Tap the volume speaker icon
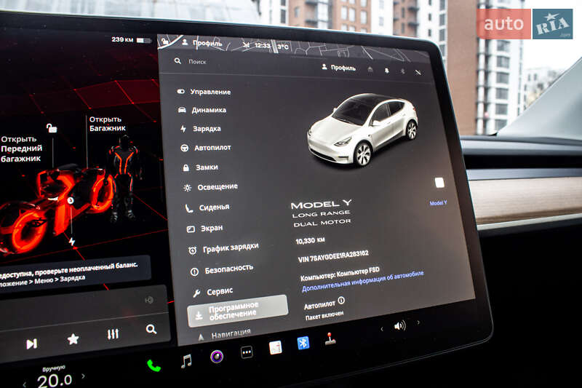 399,326
